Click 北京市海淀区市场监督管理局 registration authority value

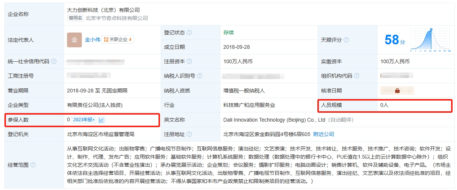coord(101,134)
